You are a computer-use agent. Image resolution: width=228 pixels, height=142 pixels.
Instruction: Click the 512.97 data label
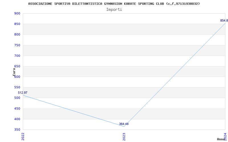coord(23,93)
